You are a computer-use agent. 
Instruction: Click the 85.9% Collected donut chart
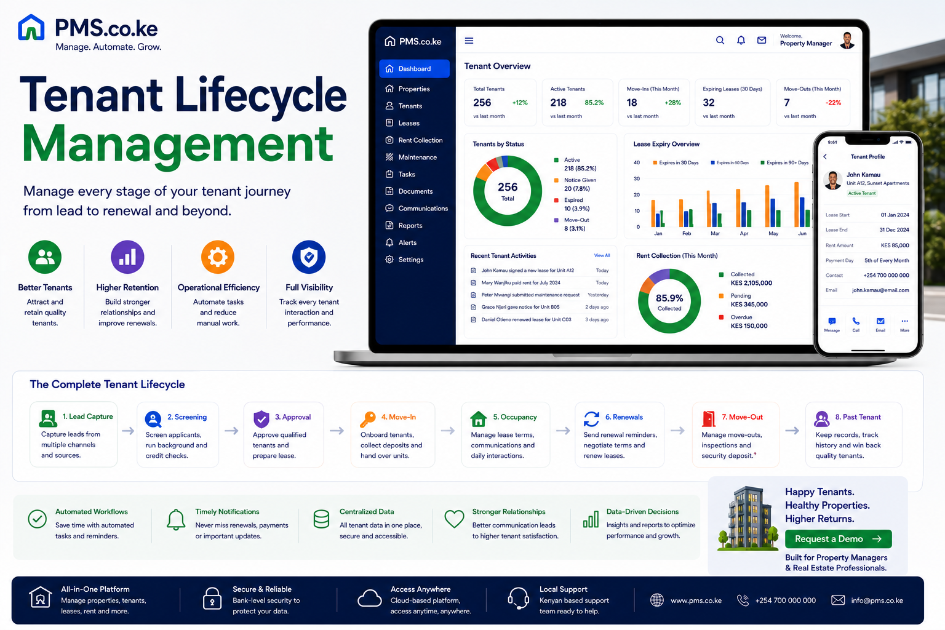(669, 301)
